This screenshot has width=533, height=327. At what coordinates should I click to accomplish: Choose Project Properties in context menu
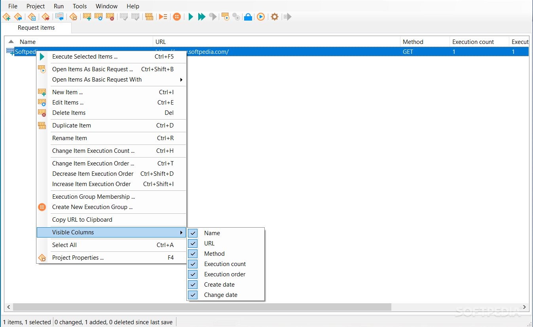111,258
